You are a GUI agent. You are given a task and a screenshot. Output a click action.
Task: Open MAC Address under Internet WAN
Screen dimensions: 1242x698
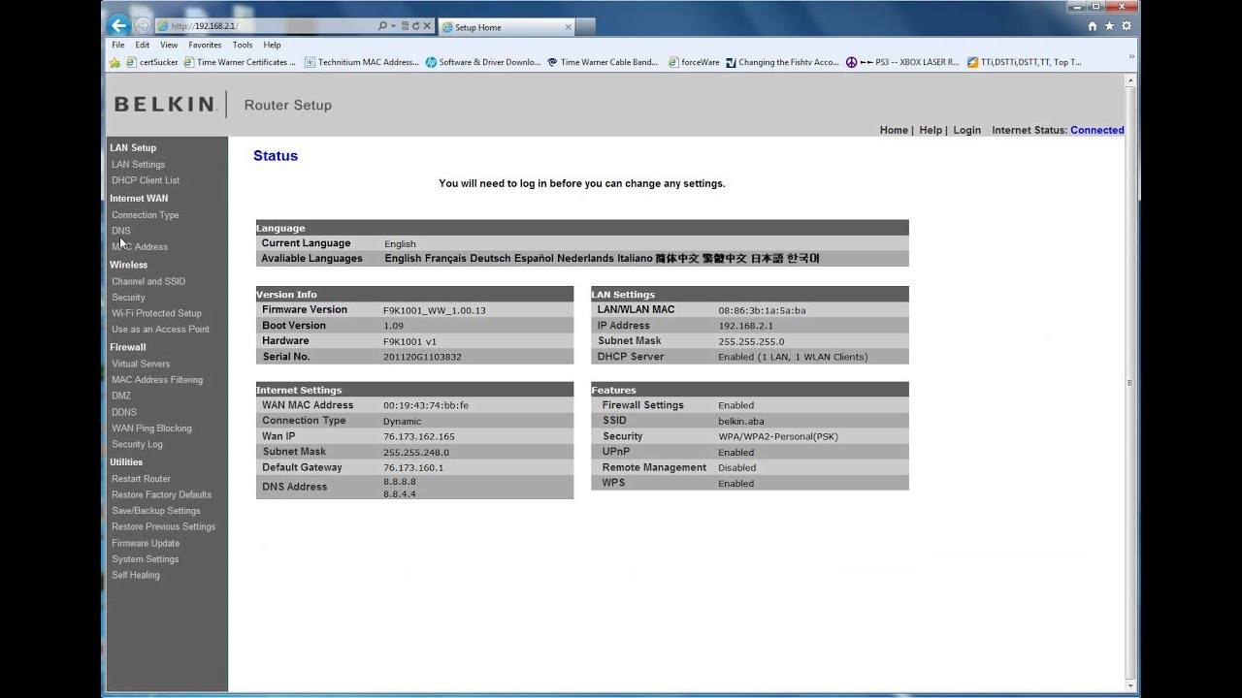pyautogui.click(x=140, y=246)
